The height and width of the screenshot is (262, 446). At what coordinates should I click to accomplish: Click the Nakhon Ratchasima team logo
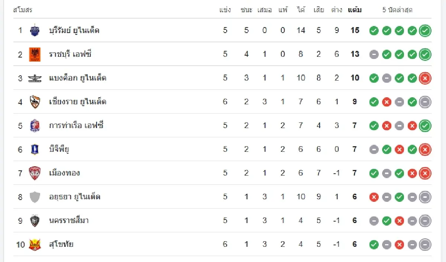[x=35, y=220]
